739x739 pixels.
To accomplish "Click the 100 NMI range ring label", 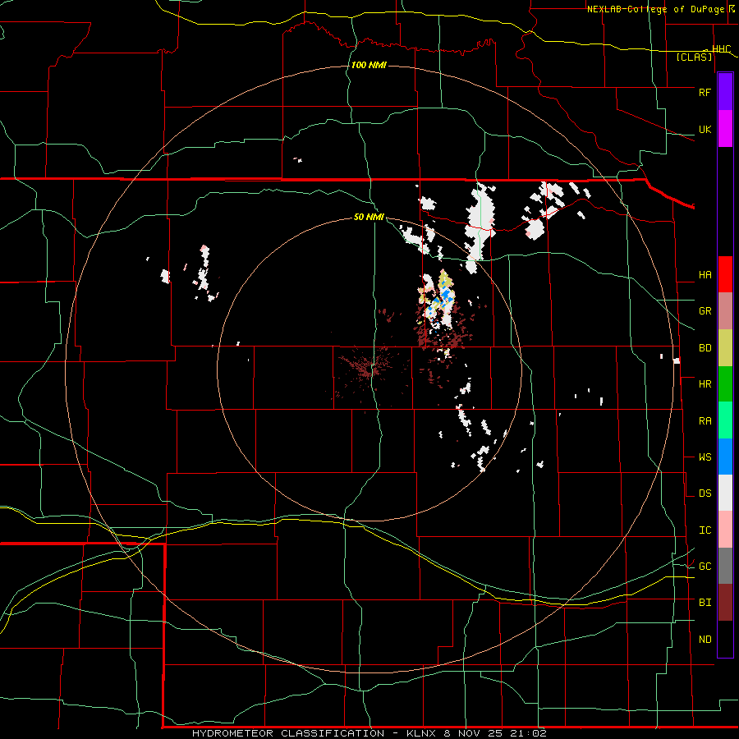I will (369, 65).
